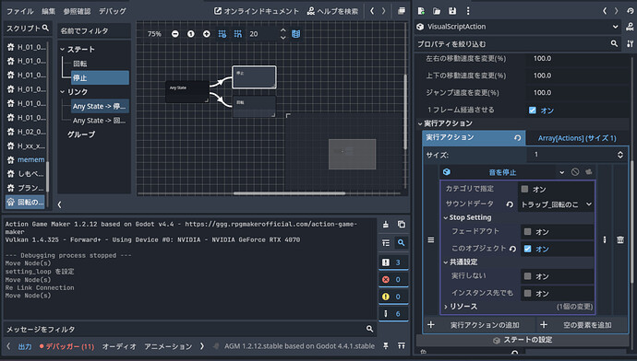Reset graph zoom to 100%

tap(190, 34)
